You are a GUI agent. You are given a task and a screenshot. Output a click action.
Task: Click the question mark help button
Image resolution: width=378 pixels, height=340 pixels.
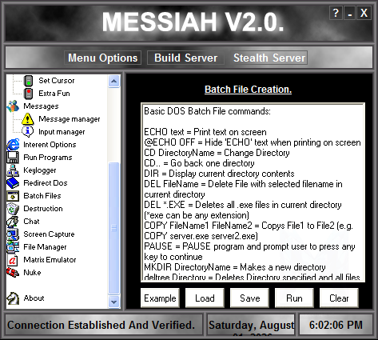[336, 13]
